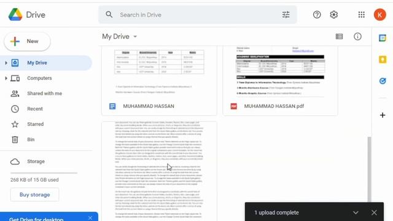Click the vertical scrollbar thumb
Viewport: 393px width, 221px height.
pos(369,169)
